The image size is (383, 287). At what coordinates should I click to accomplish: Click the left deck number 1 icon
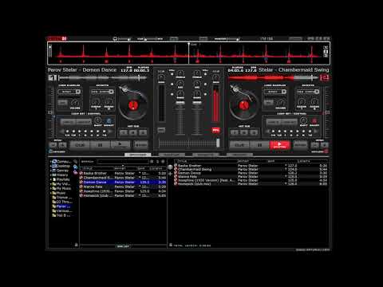click(53, 77)
